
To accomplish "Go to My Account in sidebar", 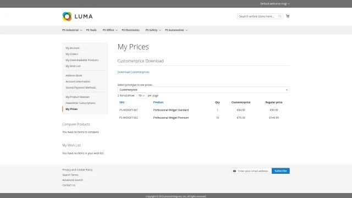I will 73,48.
